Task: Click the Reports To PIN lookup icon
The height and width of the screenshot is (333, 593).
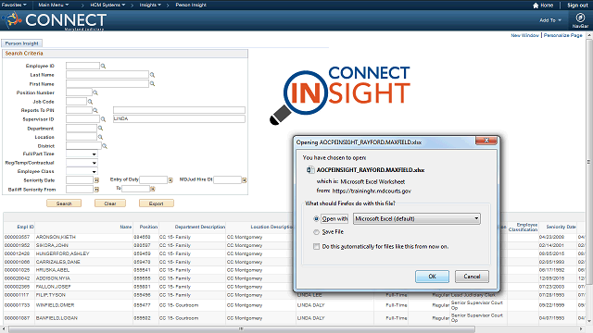Action: coord(95,110)
